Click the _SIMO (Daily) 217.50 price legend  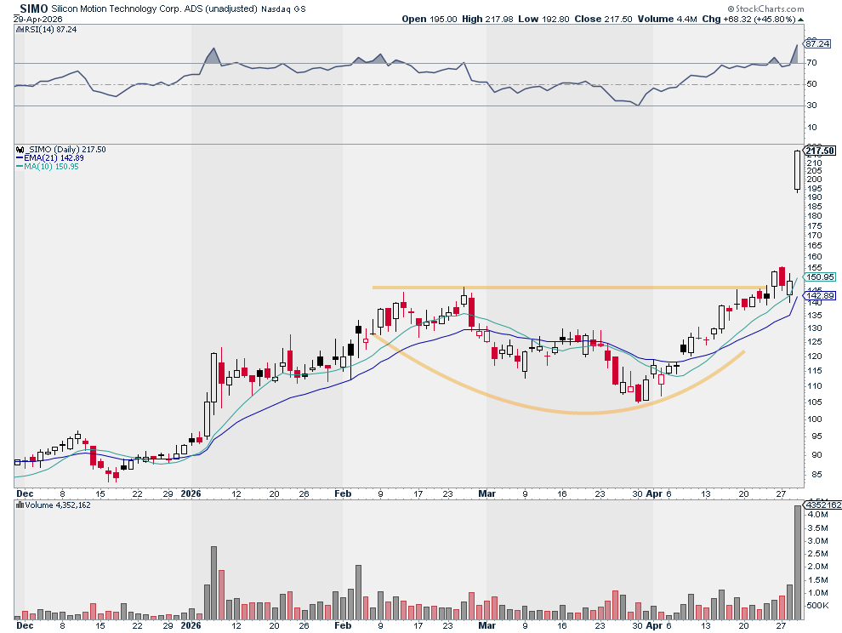point(66,150)
